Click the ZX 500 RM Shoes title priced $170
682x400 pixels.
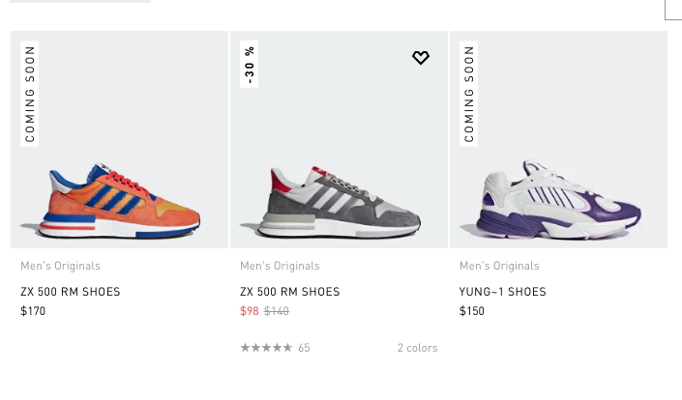[x=71, y=292]
